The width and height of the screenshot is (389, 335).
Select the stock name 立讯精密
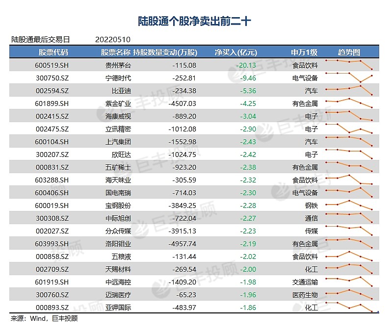(118, 129)
